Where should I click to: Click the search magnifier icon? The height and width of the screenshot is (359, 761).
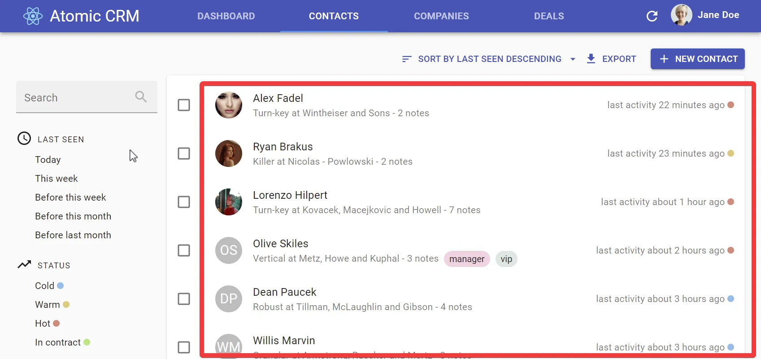(x=140, y=96)
